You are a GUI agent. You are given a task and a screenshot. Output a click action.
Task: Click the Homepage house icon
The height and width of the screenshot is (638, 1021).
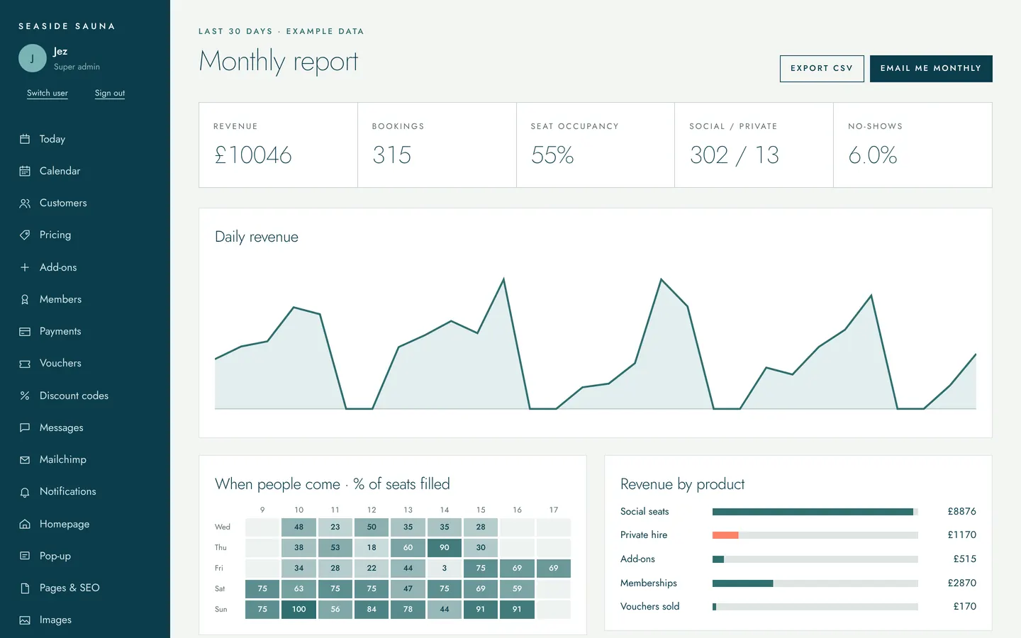click(25, 524)
